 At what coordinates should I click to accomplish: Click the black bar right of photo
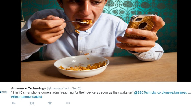point(184,41)
